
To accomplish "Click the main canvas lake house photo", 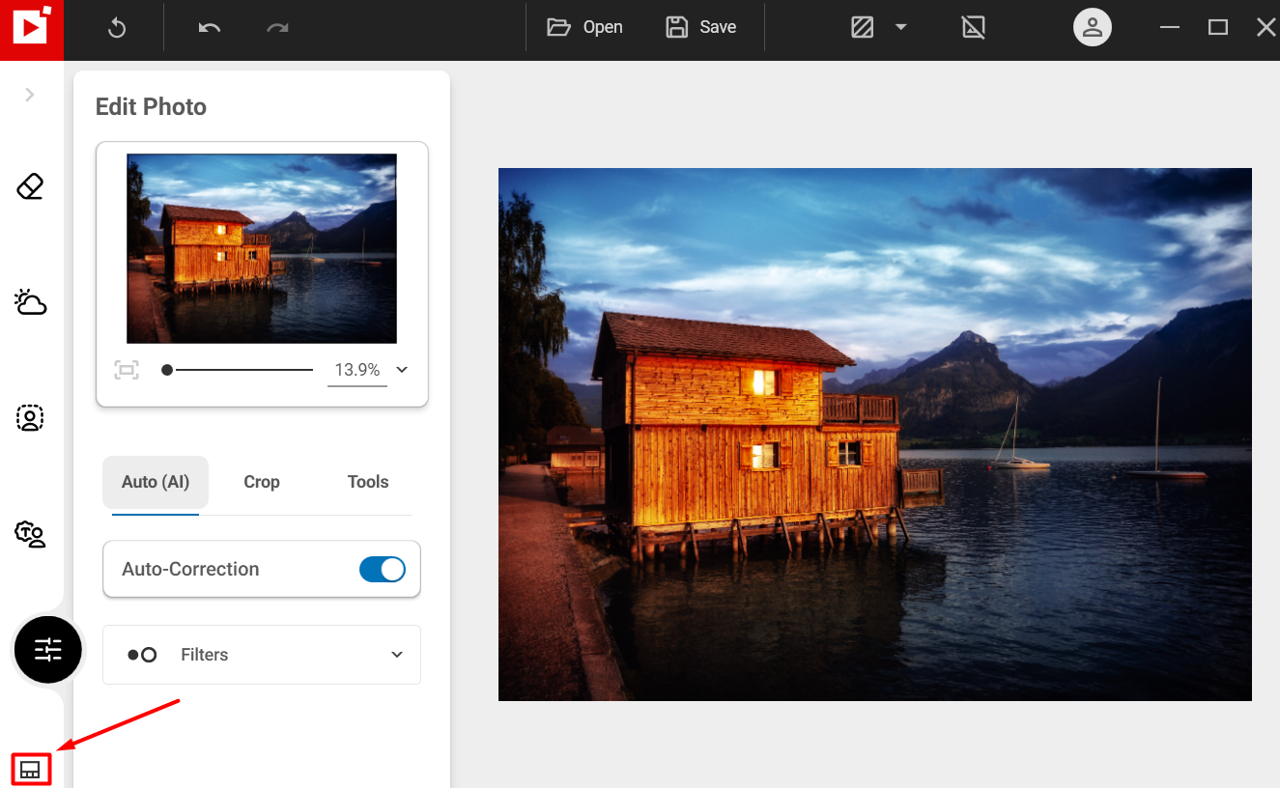I will click(x=875, y=435).
